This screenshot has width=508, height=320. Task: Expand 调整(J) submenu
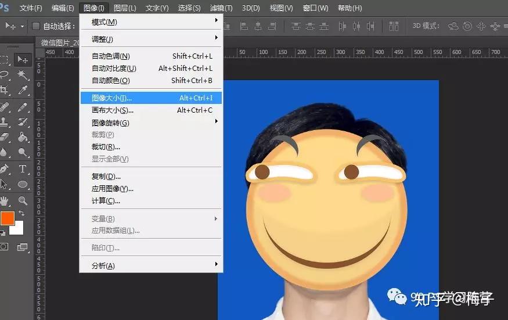(x=152, y=39)
